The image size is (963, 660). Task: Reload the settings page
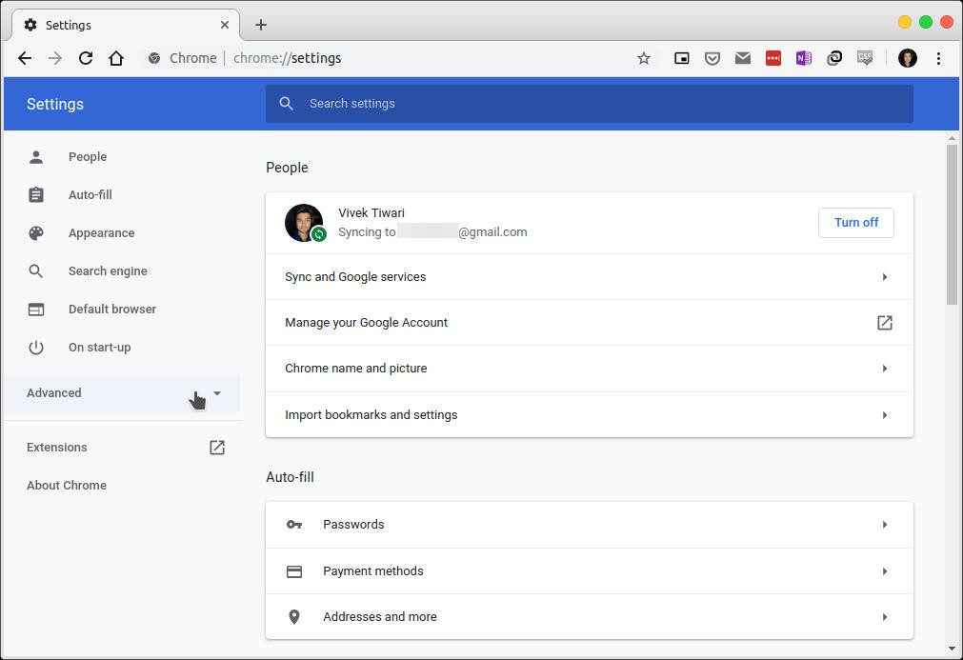(x=86, y=58)
